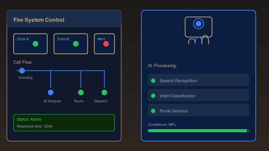Click the green Zone A status indicator
The width and height of the screenshot is (269, 151).
tap(35, 44)
